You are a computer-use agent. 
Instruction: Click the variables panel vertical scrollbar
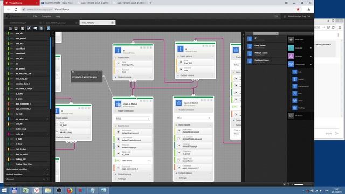[x=50, y=73]
